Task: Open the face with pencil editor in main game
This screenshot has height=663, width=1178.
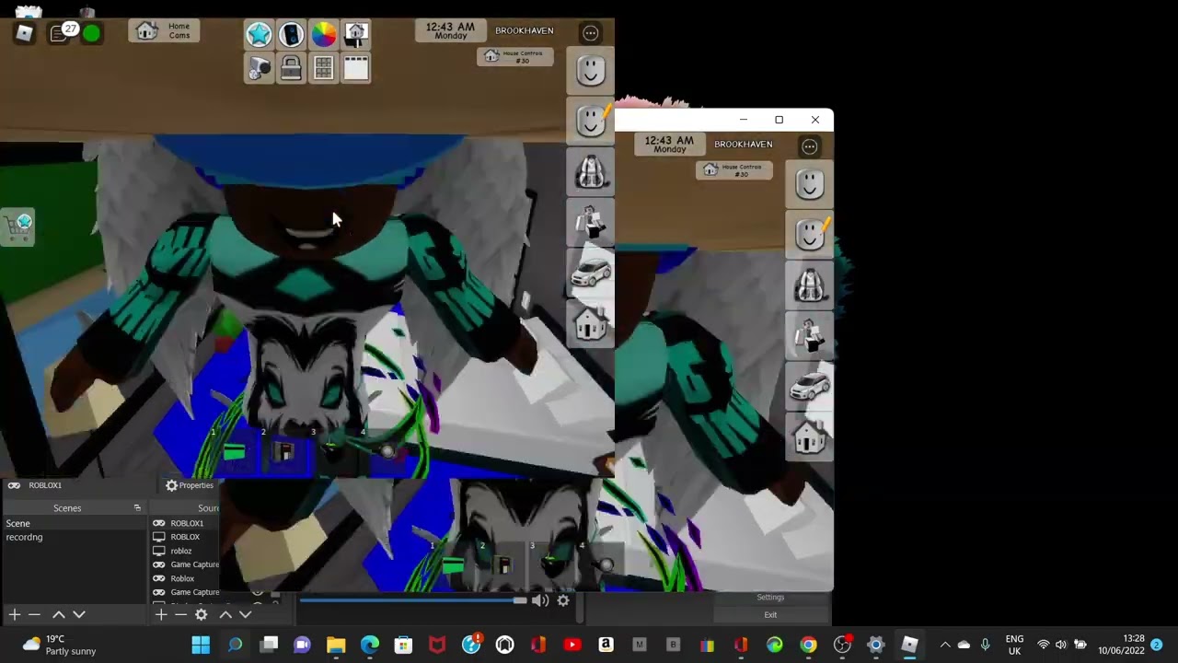Action: click(x=591, y=120)
